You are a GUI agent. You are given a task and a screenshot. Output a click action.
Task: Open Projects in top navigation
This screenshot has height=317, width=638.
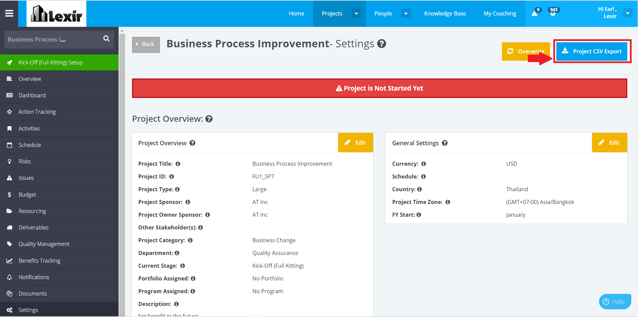pyautogui.click(x=332, y=13)
